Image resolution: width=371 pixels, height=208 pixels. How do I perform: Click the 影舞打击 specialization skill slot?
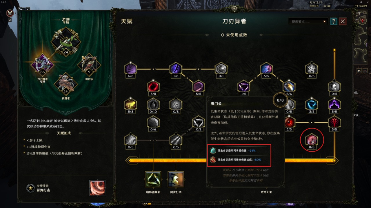coord(97,188)
